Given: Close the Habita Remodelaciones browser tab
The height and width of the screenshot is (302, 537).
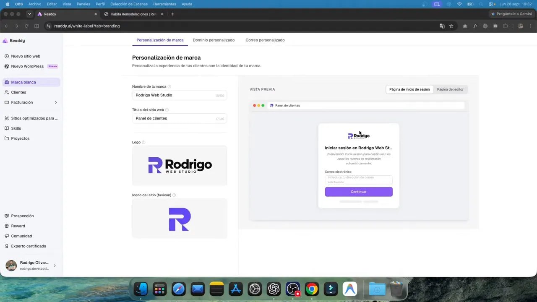Looking at the screenshot, I should (x=162, y=14).
